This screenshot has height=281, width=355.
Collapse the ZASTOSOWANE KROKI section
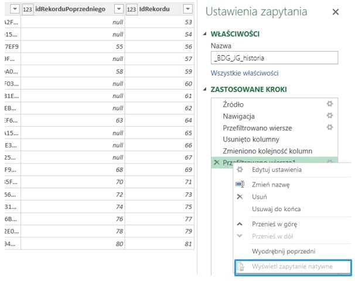204,89
